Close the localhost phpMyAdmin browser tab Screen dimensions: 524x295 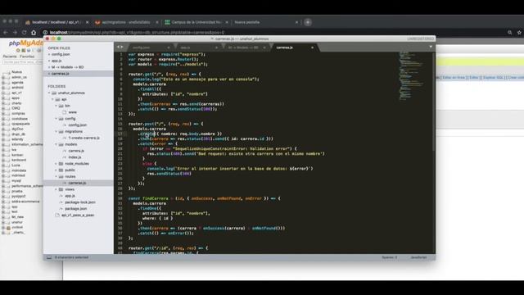point(88,22)
